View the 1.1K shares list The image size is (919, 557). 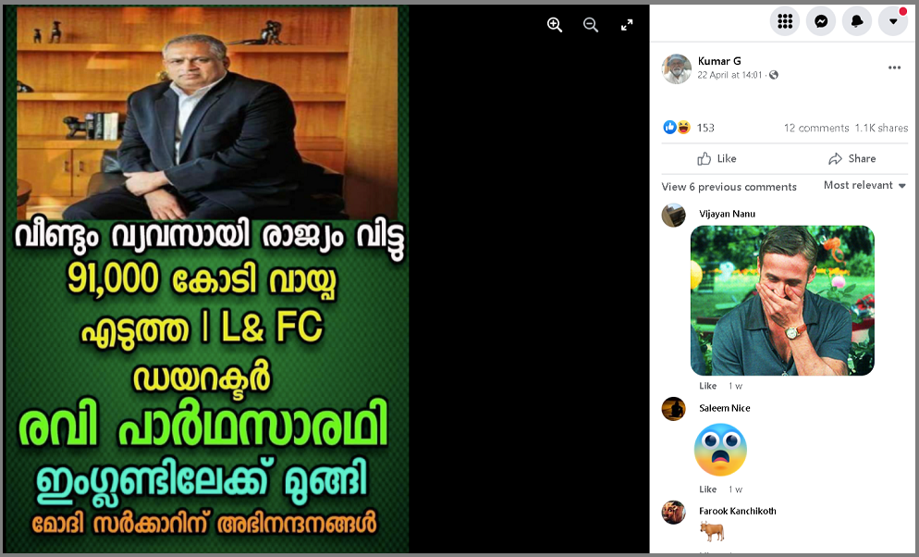881,128
